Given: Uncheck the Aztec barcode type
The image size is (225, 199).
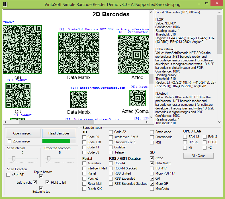Looking at the screenshot, I should point(152,158).
